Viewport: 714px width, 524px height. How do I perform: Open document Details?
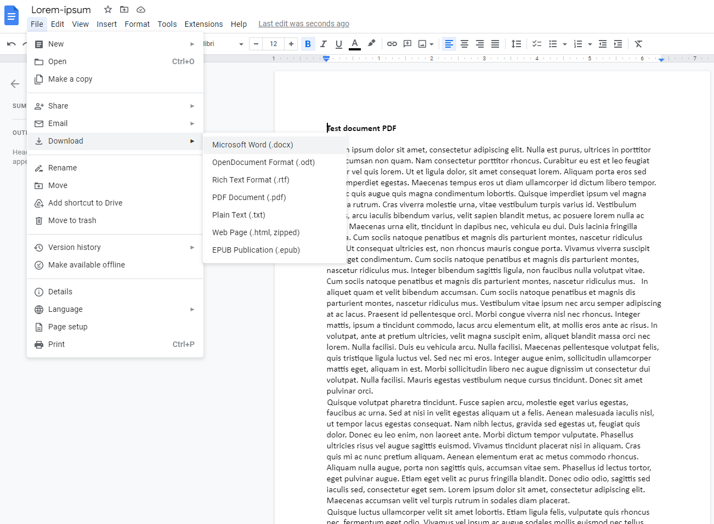pyautogui.click(x=115, y=292)
